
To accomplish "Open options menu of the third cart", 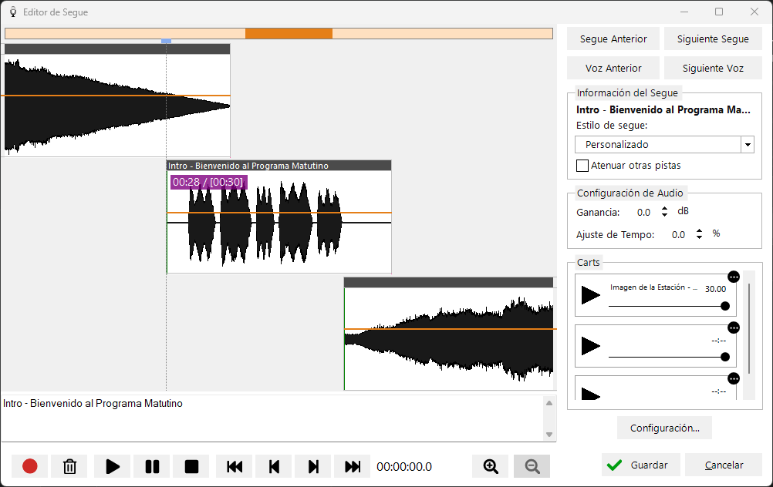I will point(734,378).
